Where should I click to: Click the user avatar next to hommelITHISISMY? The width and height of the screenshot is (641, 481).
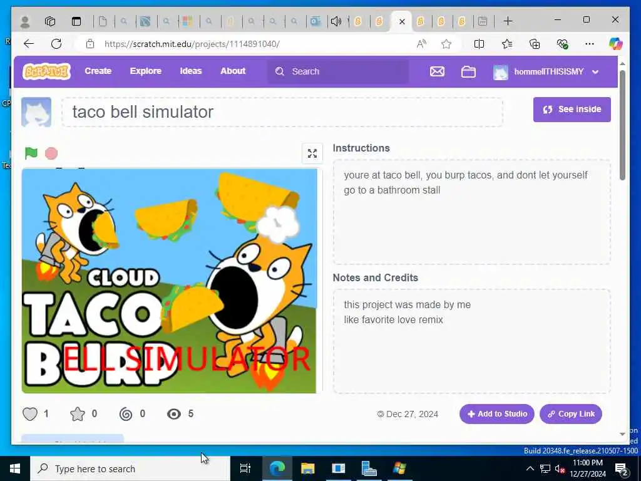coord(500,72)
